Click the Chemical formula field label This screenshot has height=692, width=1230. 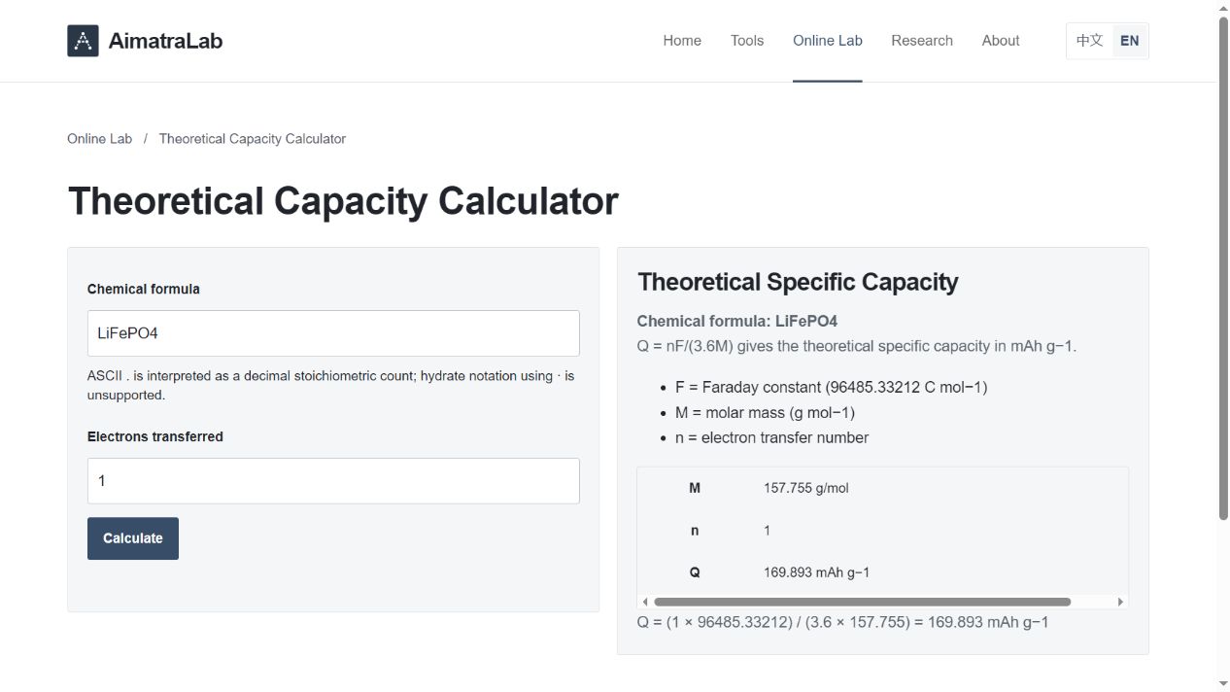point(144,289)
